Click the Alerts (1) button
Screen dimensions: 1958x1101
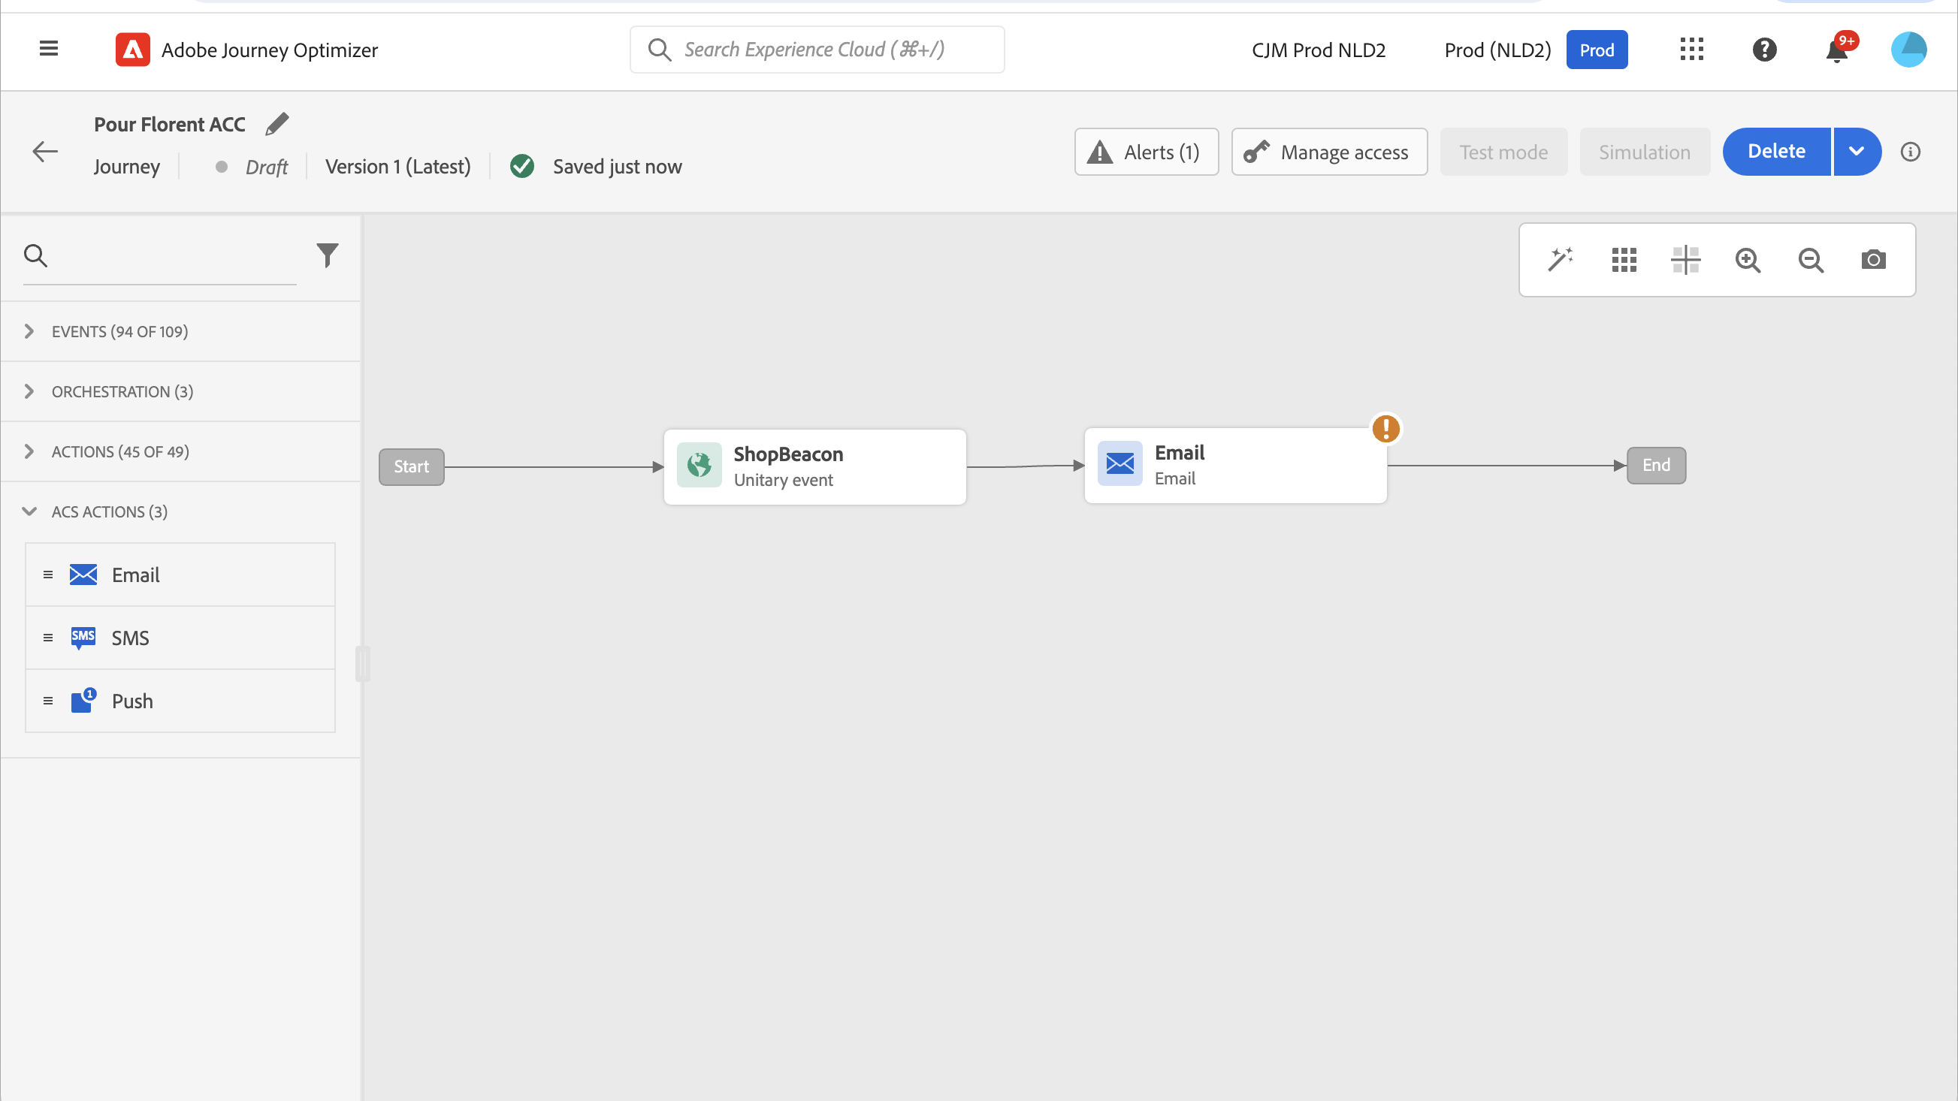(x=1147, y=152)
